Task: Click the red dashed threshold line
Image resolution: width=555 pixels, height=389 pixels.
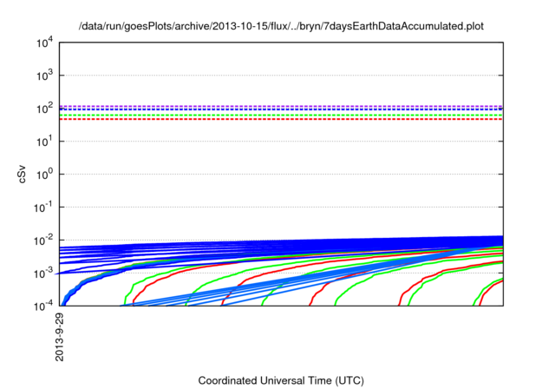Action: point(281,120)
